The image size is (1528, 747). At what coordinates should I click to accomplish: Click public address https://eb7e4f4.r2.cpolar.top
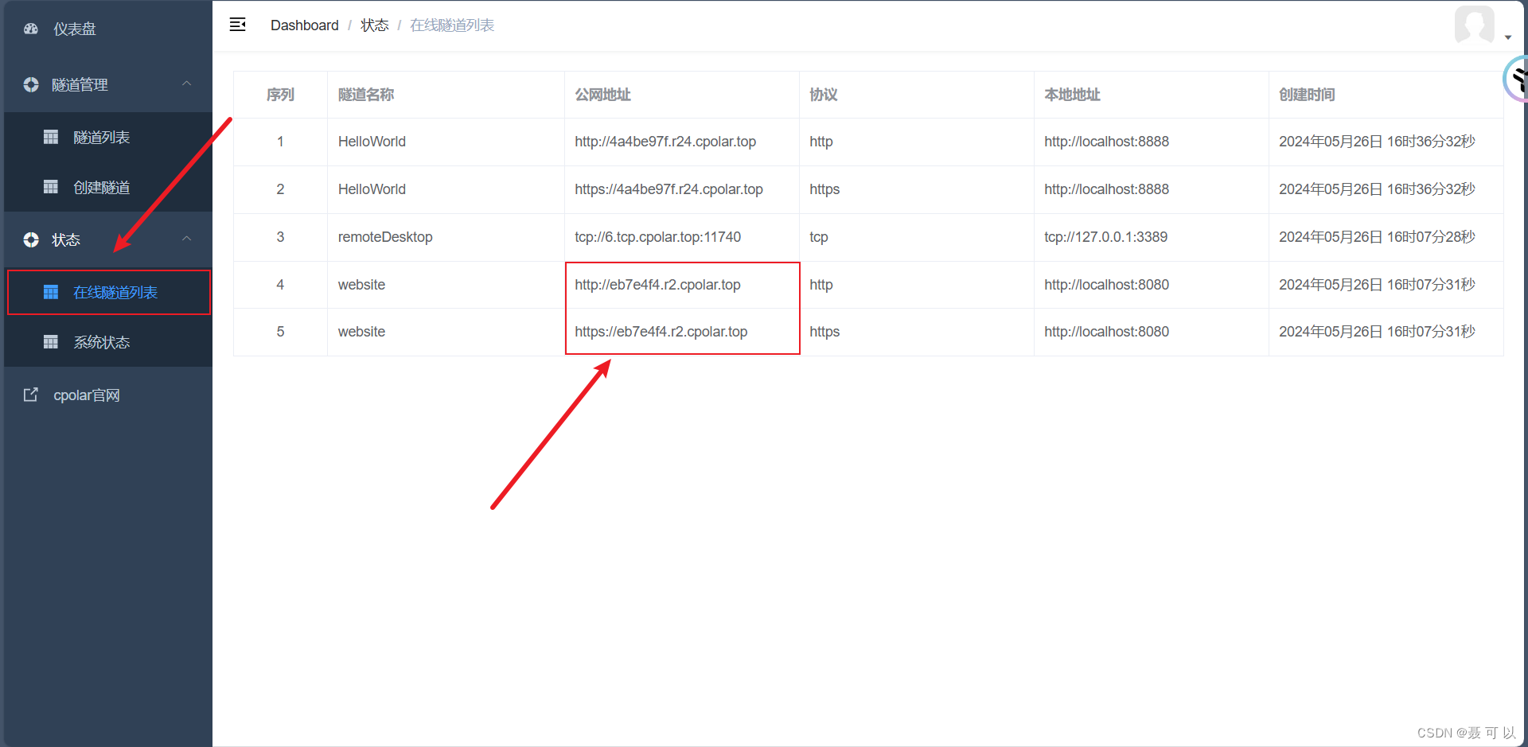click(661, 332)
